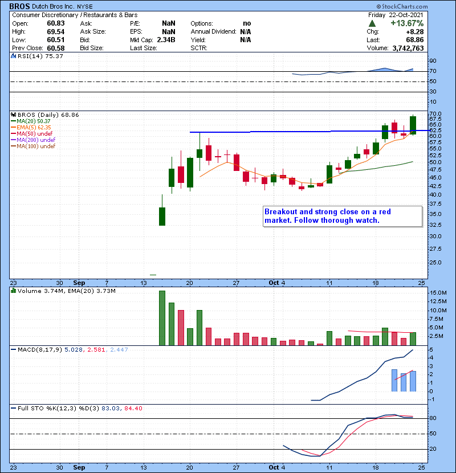Click the MA(100) undef legend entry

(34, 146)
